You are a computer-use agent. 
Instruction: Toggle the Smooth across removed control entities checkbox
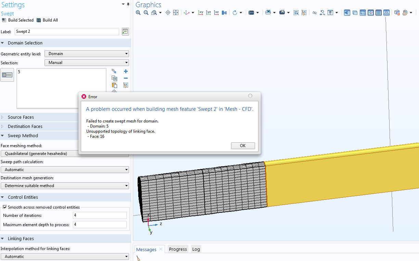pyautogui.click(x=5, y=207)
